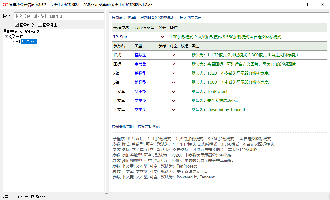The width and height of the screenshot is (330, 200).
Task: Click the 插入到易语言 link
Action: click(x=191, y=18)
